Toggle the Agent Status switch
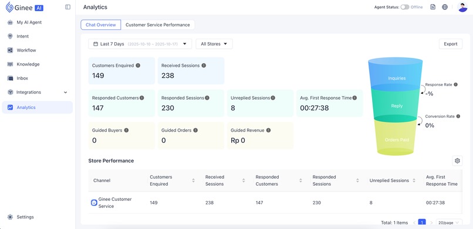The width and height of the screenshot is (473, 229). coord(405,7)
